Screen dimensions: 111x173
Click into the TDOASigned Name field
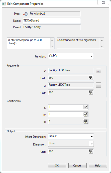(52, 21)
